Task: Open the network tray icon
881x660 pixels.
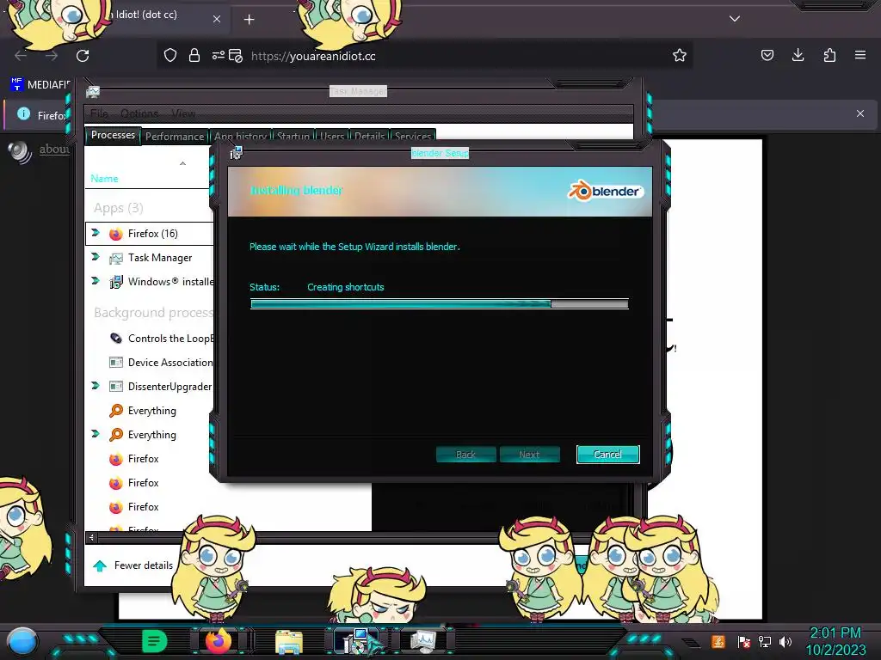Action: 765,641
